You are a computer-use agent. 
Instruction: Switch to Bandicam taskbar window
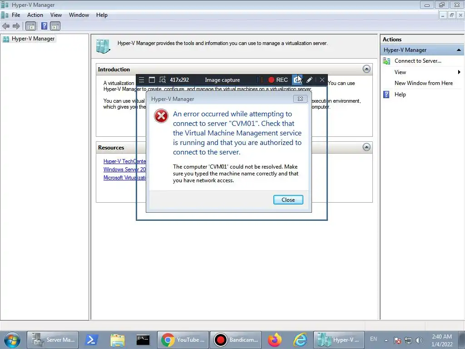pyautogui.click(x=236, y=340)
